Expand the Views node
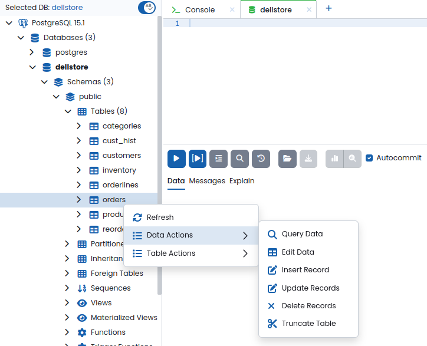427x346 pixels. click(67, 302)
